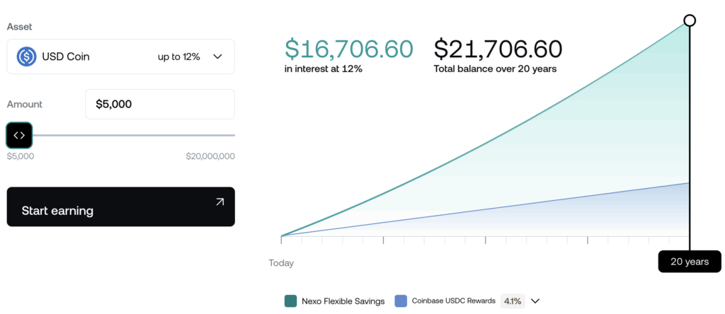Click the blue Coinbase USDC Rewards swatch
Screen dimensions: 725x314
(401, 301)
